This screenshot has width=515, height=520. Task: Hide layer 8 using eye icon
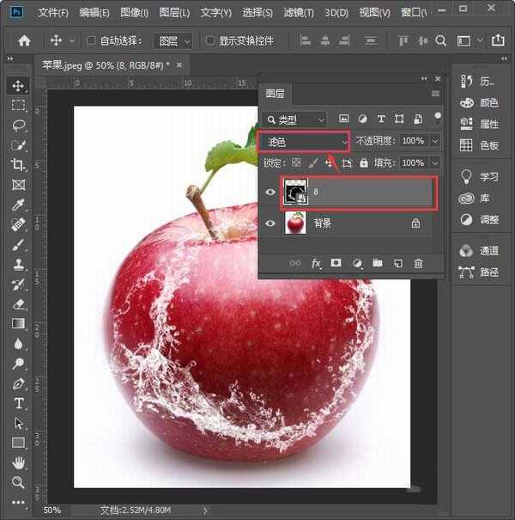click(x=270, y=193)
